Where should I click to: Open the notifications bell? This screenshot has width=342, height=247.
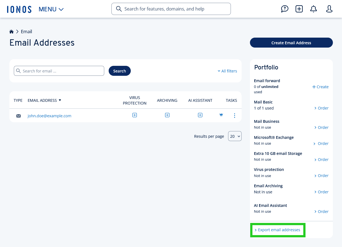coord(313,9)
